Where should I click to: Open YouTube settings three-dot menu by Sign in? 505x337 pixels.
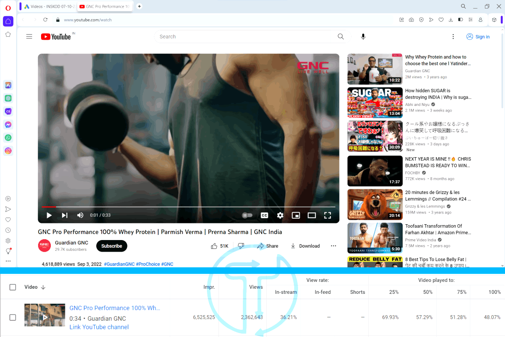pos(453,37)
